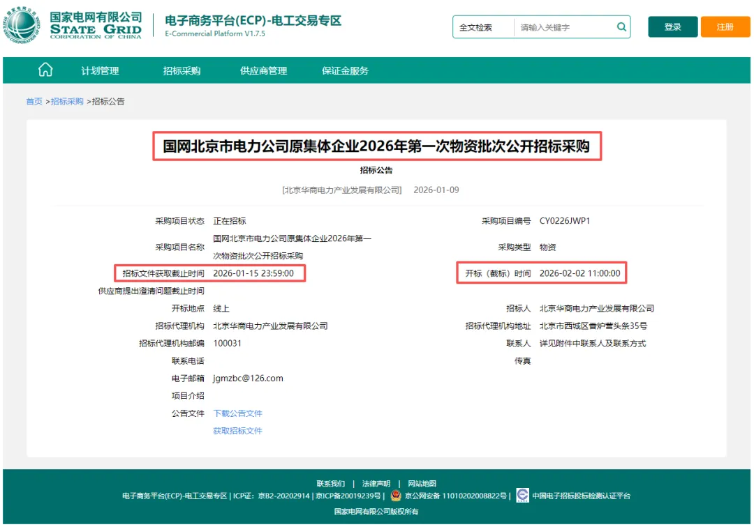Click the home icon in navigation bar
Image resolution: width=754 pixels, height=527 pixels.
click(45, 70)
